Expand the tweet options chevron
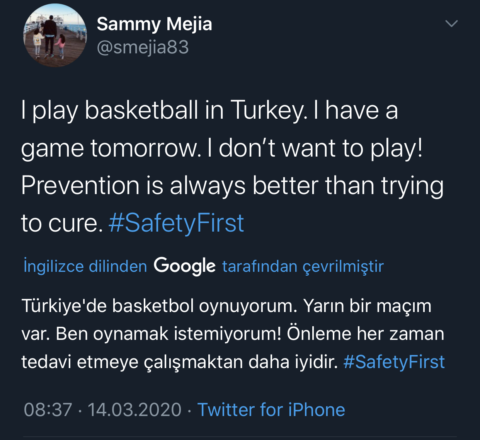The width and height of the screenshot is (480, 440). click(451, 24)
